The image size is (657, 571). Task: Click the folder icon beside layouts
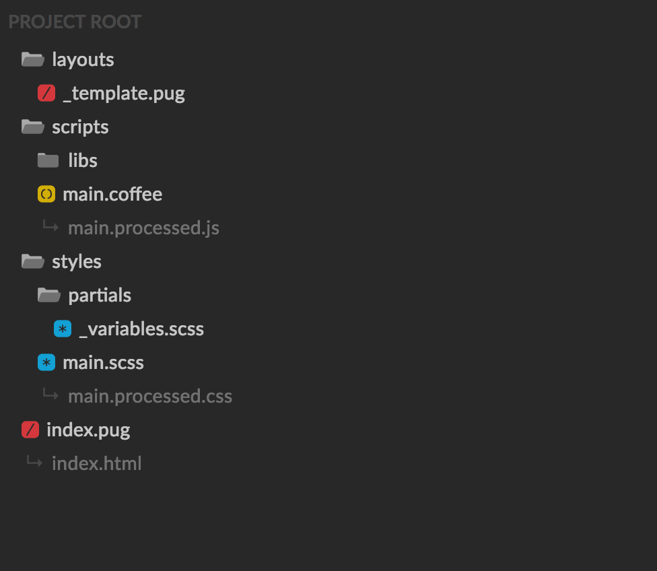[x=32, y=59]
